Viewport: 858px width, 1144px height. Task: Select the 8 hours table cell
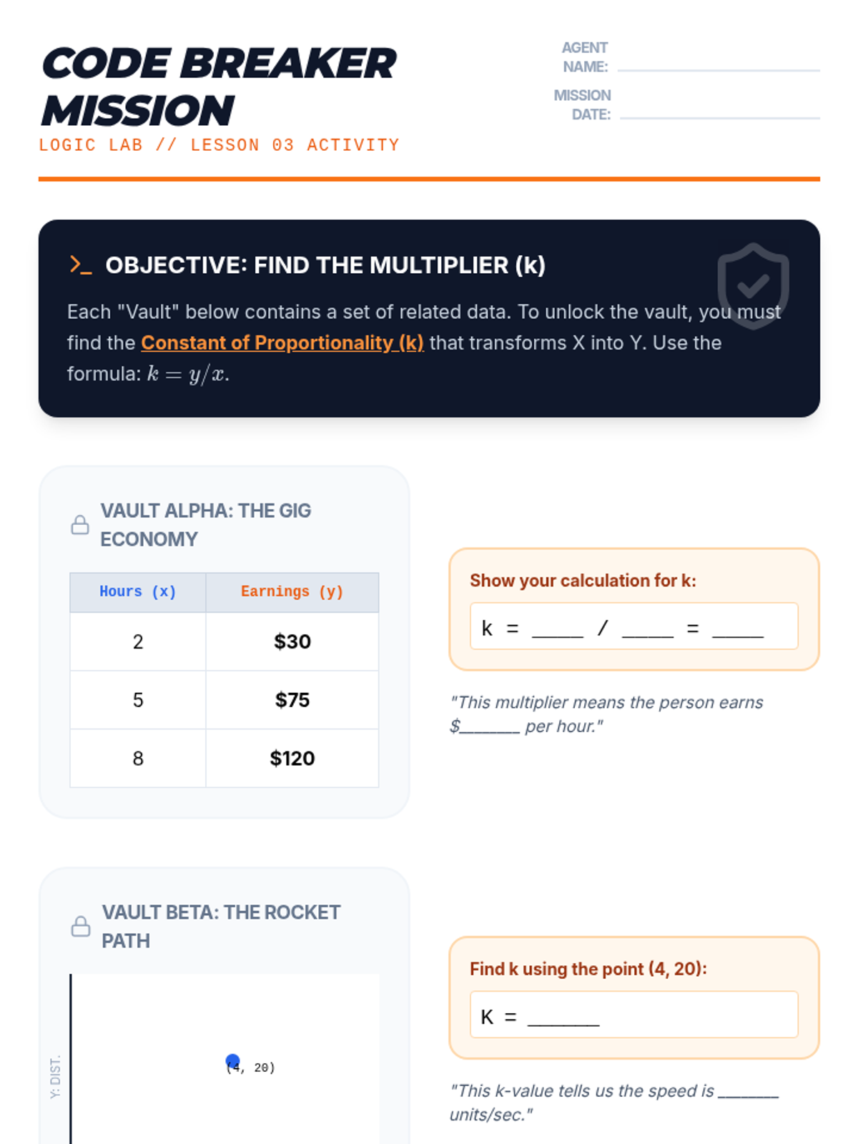(138, 759)
